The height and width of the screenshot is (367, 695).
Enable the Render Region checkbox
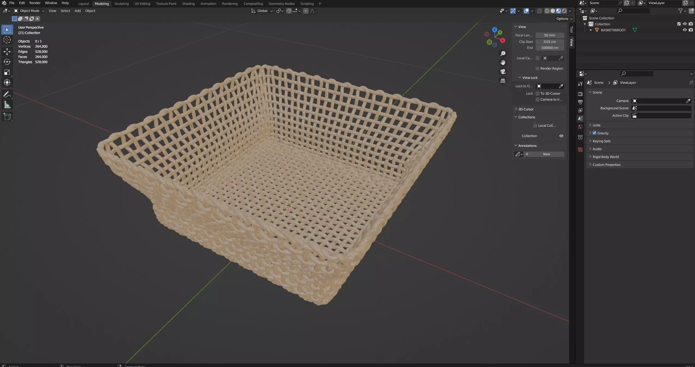click(537, 69)
